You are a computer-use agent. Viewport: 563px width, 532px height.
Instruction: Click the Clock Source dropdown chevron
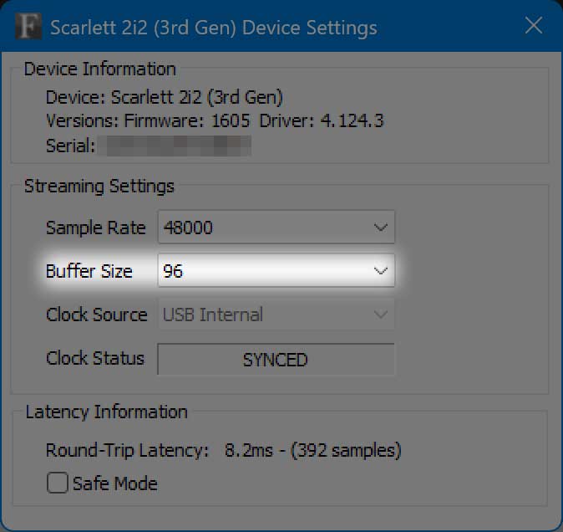pos(380,315)
